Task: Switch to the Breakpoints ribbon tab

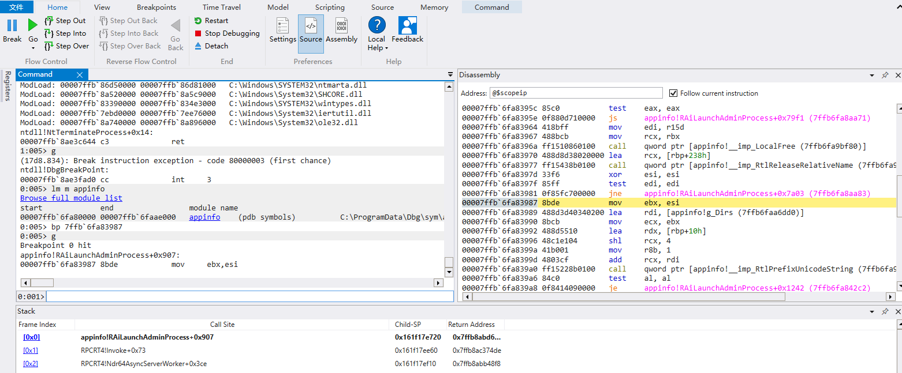Action: [x=156, y=7]
